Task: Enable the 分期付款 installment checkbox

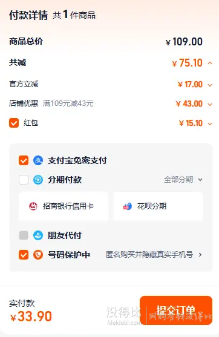Action: (x=24, y=180)
